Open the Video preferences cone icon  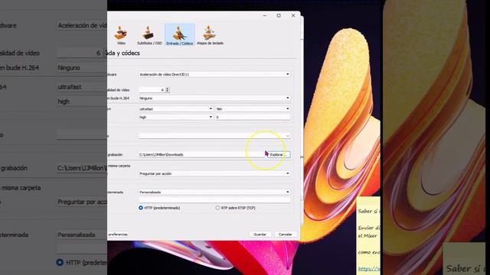click(x=121, y=35)
